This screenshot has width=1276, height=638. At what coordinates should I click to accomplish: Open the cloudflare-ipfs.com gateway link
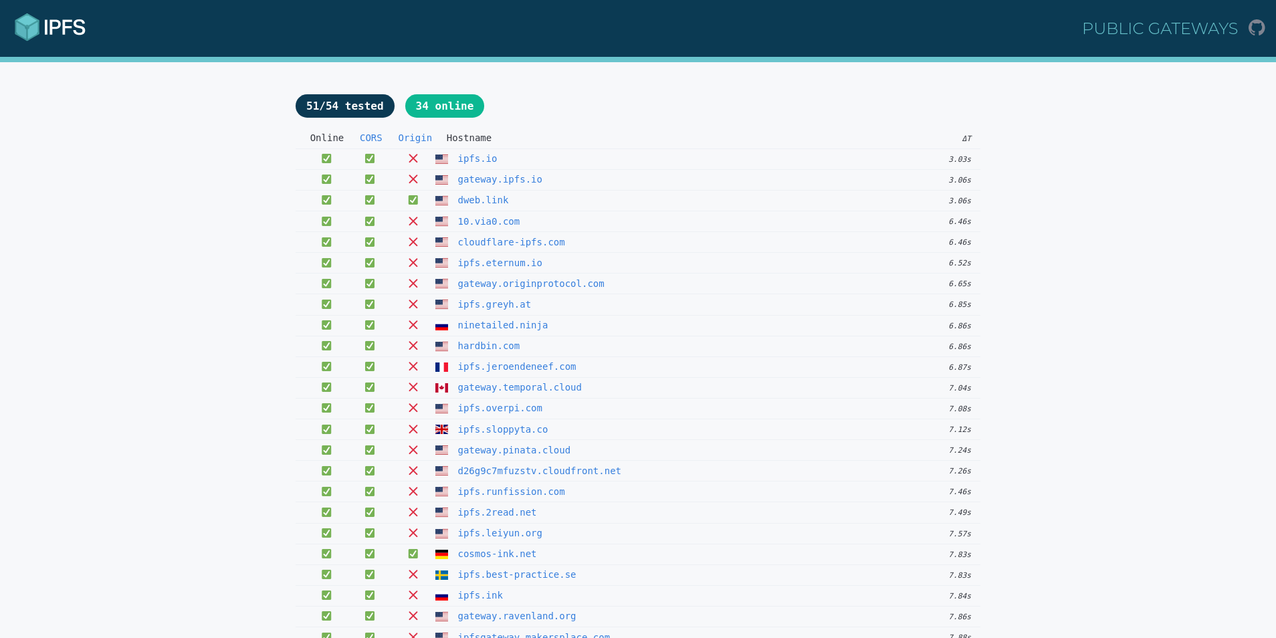[511, 242]
